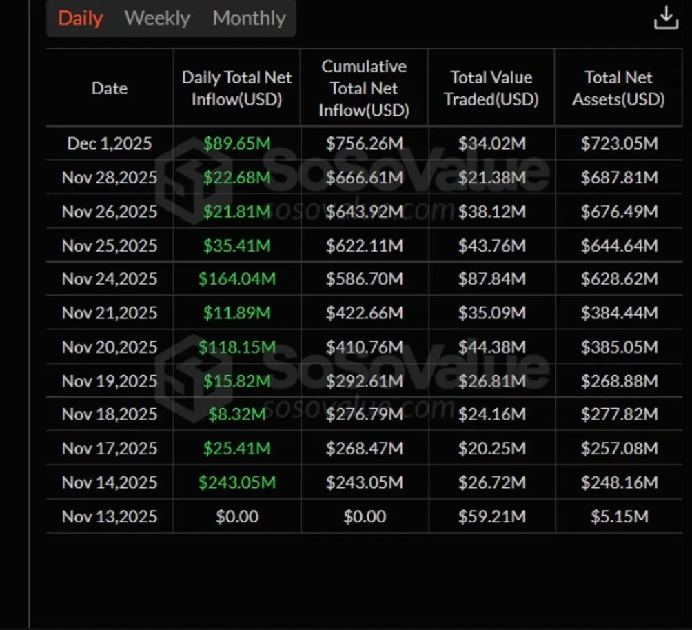Switch to the Monthly tab
692x630 pixels.
click(249, 18)
